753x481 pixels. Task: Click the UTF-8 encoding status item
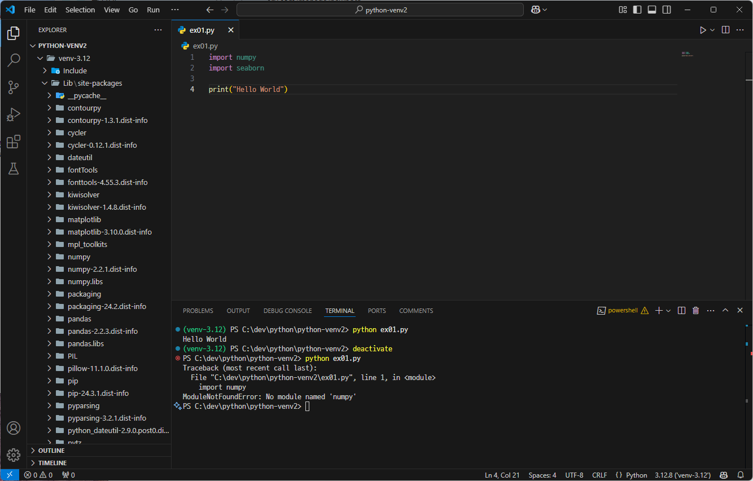pos(574,475)
